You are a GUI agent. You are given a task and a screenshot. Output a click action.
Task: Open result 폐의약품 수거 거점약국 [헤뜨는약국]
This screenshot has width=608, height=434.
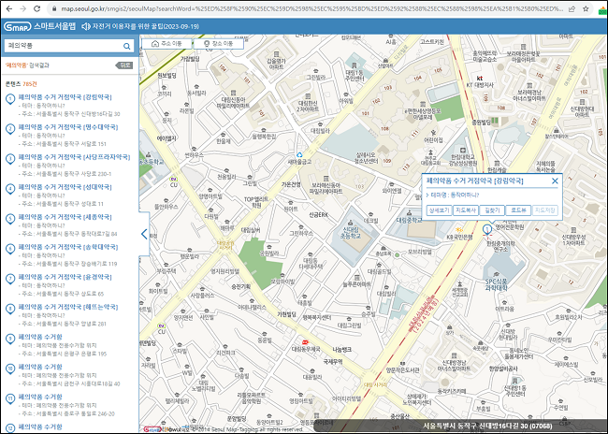point(68,307)
